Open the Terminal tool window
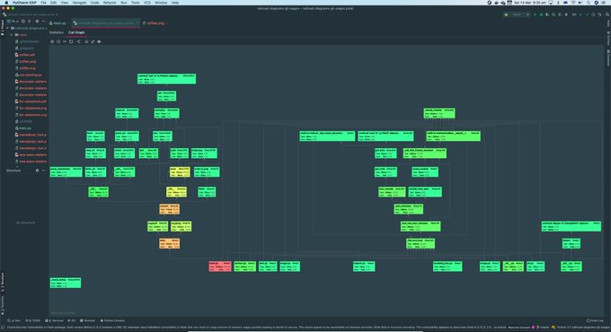 (87, 320)
